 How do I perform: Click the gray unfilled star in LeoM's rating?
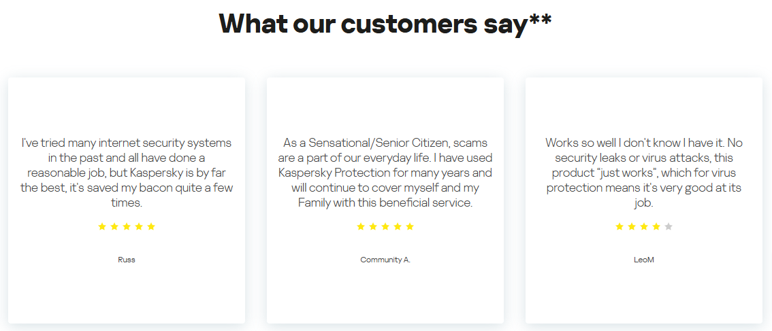coord(669,226)
